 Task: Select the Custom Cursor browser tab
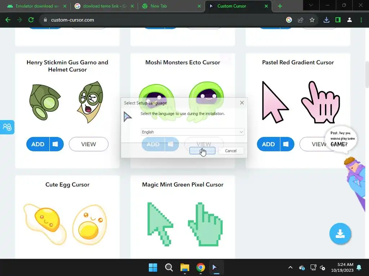point(238,6)
